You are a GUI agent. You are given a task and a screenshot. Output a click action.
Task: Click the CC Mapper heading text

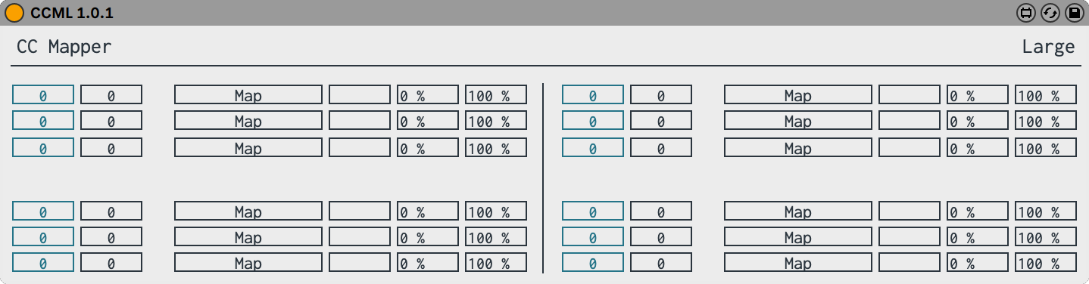(x=64, y=47)
